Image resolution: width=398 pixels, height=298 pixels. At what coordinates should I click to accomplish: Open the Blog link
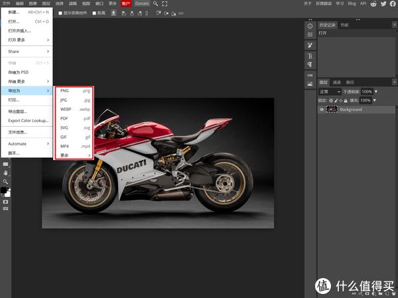click(x=352, y=3)
